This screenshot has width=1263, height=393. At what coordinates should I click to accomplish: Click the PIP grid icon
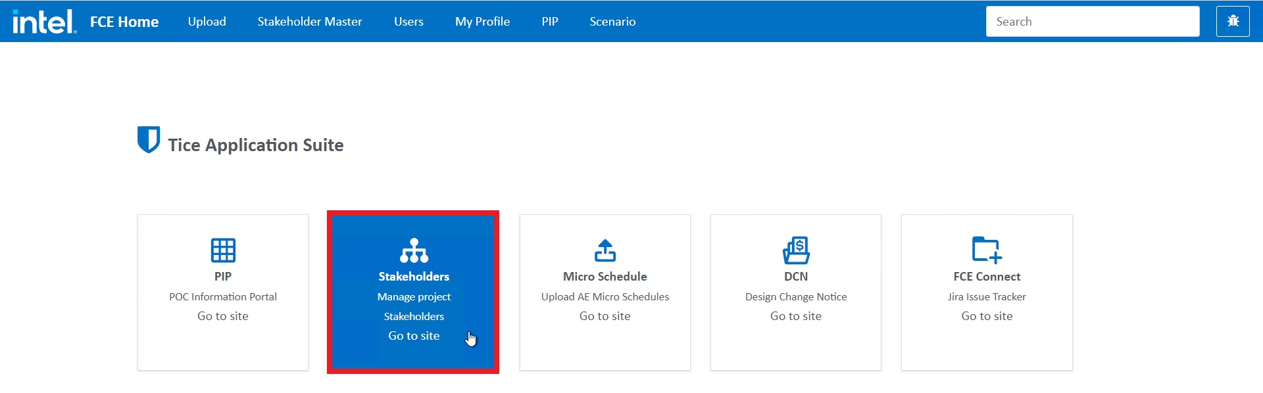pos(223,250)
